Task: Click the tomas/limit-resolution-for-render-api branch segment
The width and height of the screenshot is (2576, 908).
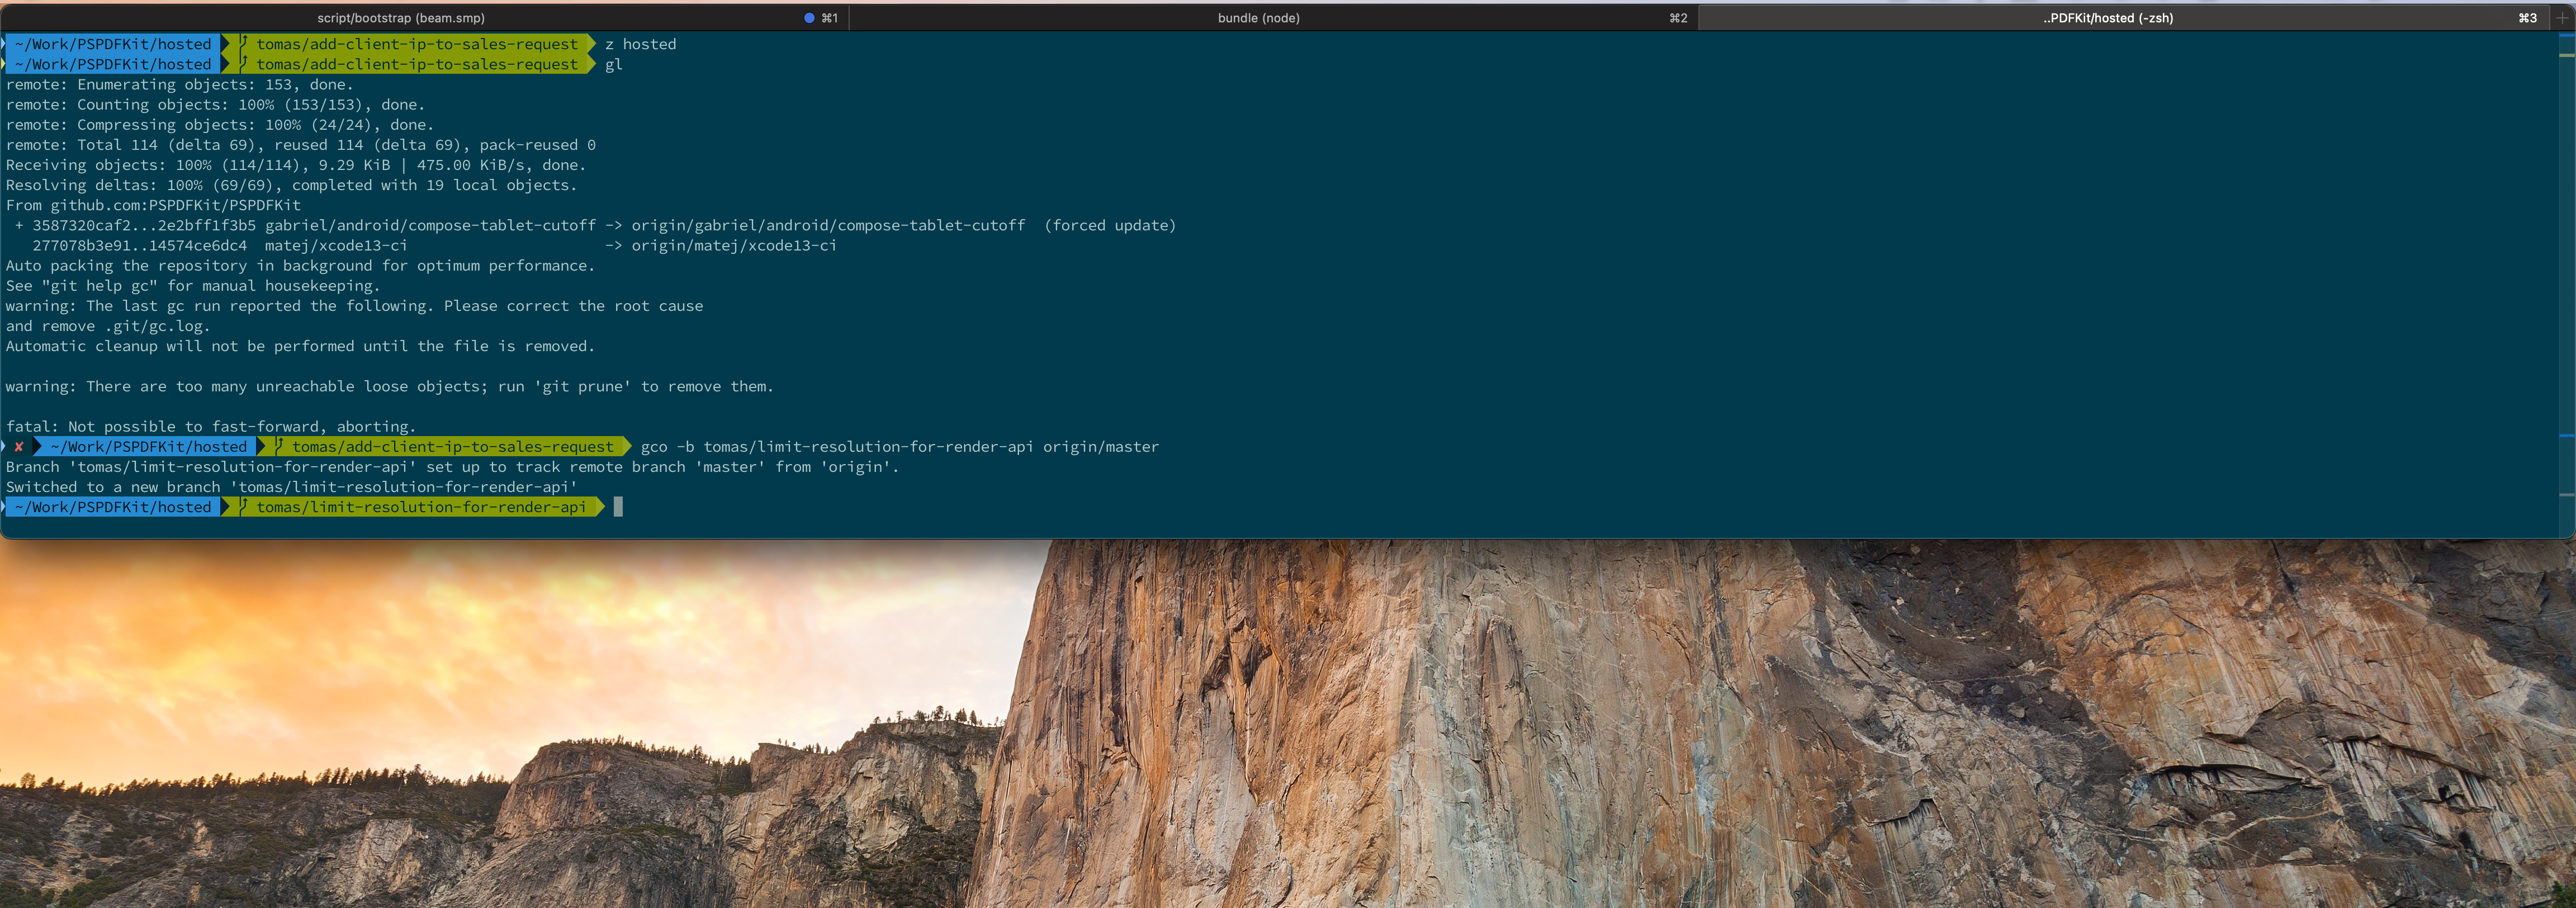Action: (420, 507)
